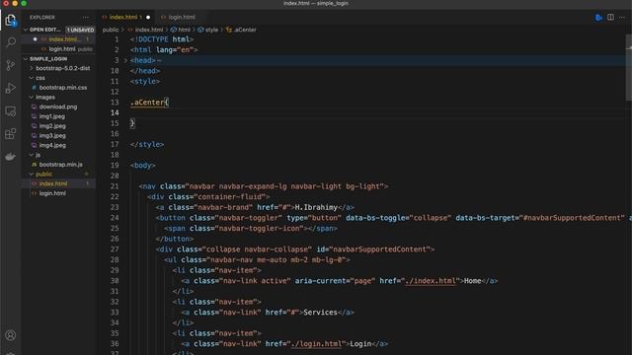Collapse the Open Editors section

(x=26, y=30)
